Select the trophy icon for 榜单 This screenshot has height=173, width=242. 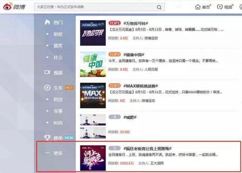point(47,138)
